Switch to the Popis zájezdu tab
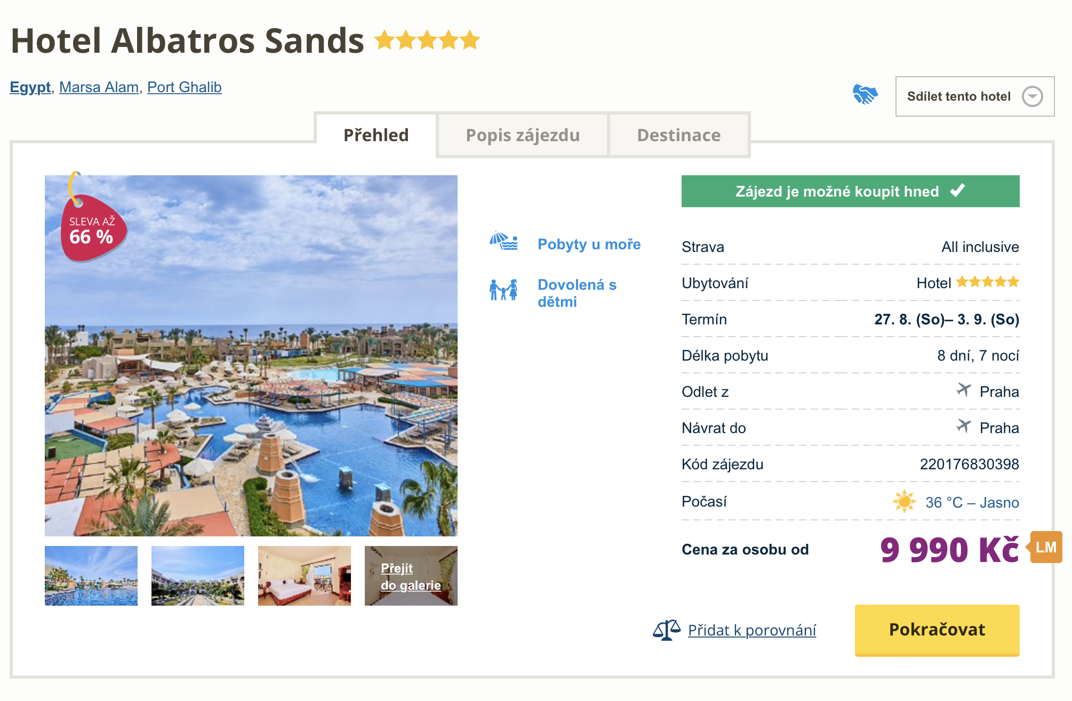 (x=523, y=135)
